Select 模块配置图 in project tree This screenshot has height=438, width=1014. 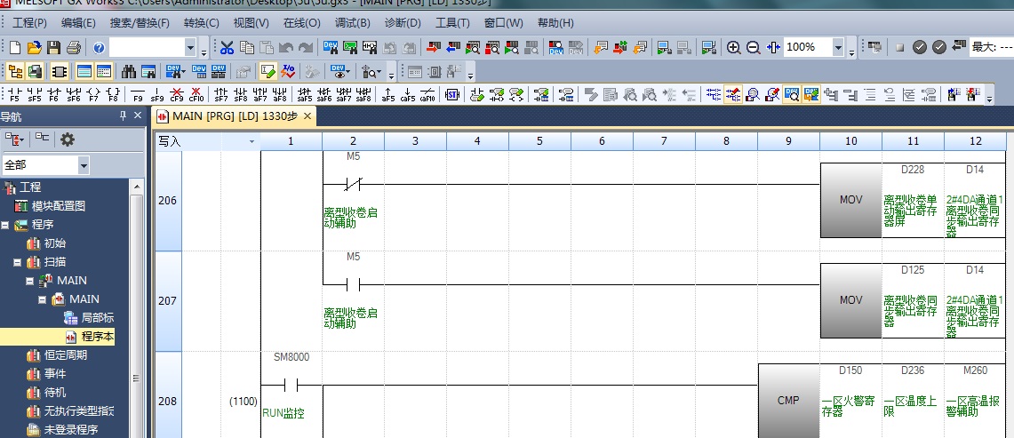coord(59,206)
